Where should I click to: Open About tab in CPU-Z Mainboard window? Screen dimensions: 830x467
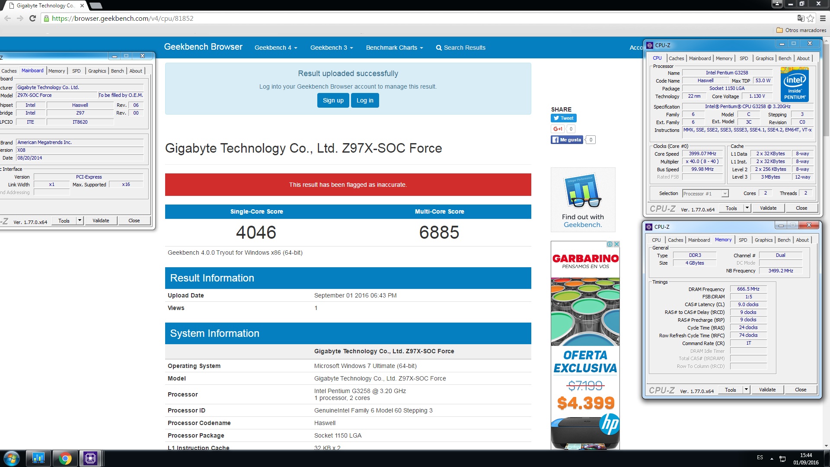click(x=136, y=71)
